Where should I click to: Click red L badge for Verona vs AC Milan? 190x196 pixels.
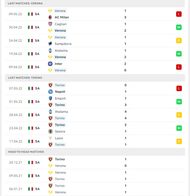pyautogui.click(x=179, y=14)
